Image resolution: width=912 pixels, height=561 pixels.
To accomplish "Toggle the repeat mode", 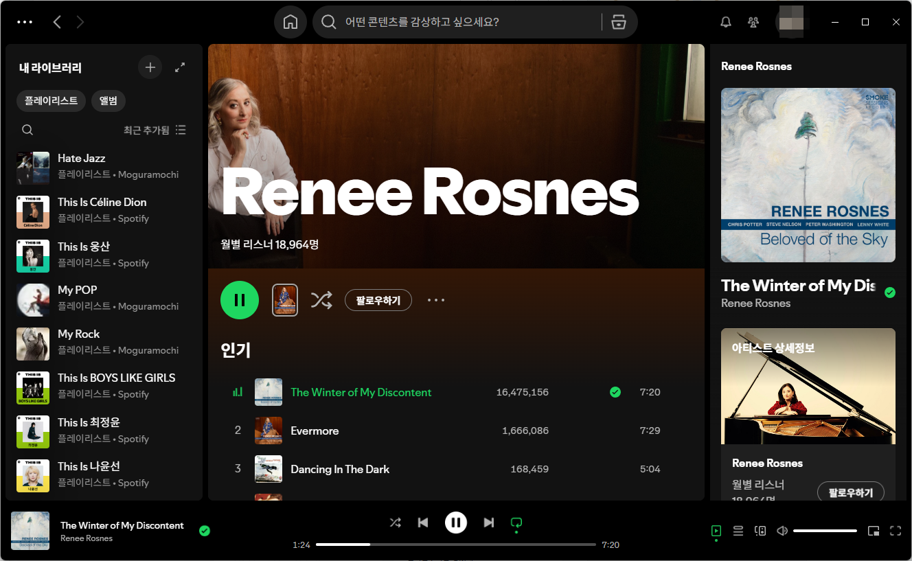I will pos(516,523).
